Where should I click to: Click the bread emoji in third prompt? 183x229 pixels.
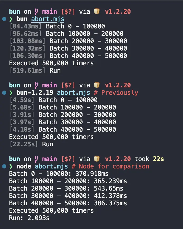97,159
